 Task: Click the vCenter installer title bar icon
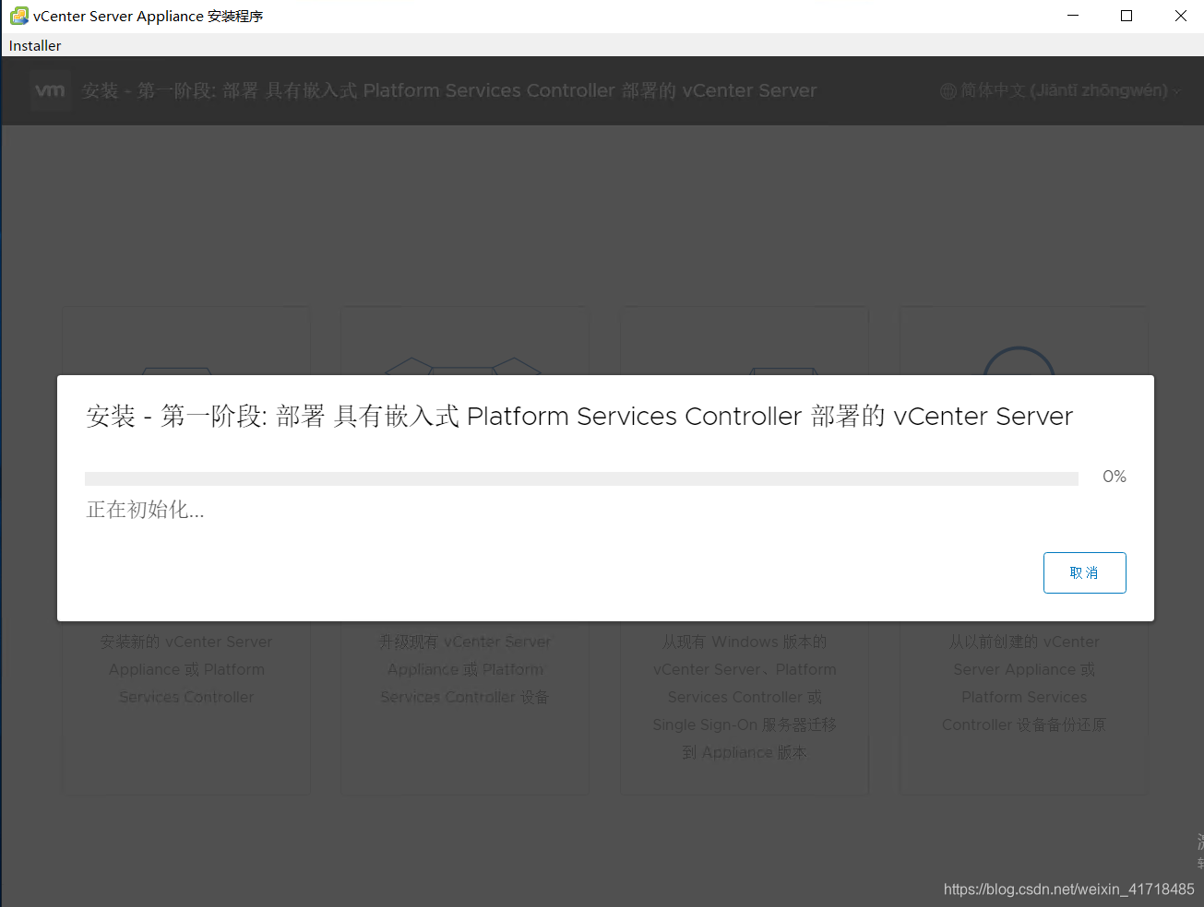coord(18,16)
